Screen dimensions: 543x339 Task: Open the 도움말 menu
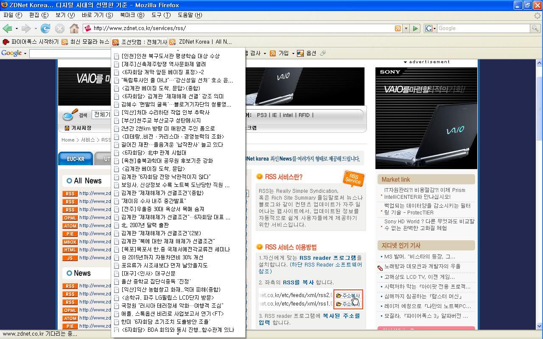click(190, 15)
